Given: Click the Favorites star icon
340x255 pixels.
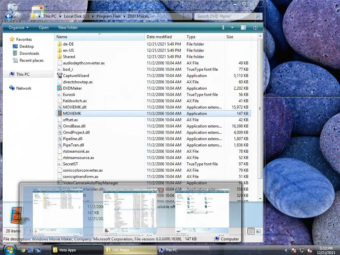Looking at the screenshot, I should [x=12, y=39].
